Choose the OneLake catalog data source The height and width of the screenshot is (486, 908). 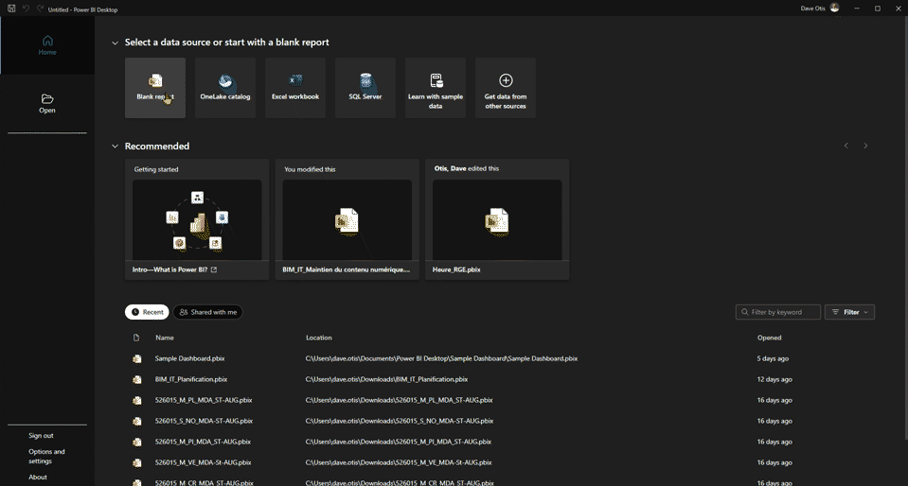225,88
